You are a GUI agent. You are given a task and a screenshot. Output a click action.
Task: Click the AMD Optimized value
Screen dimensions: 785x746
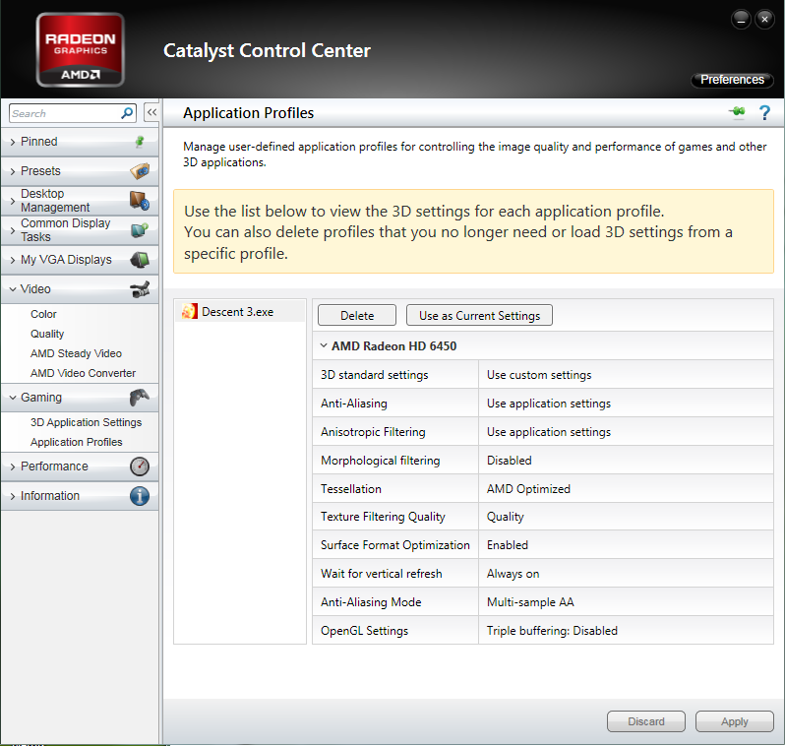(528, 489)
